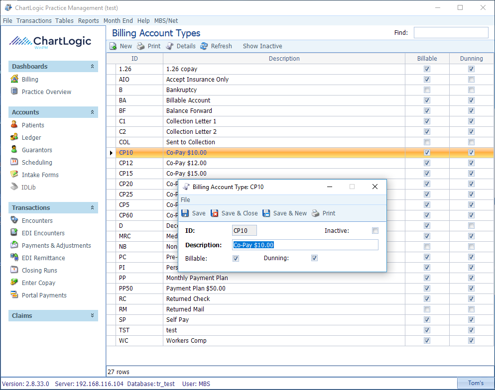
Task: Open the Encounters icon
Action: pos(14,220)
